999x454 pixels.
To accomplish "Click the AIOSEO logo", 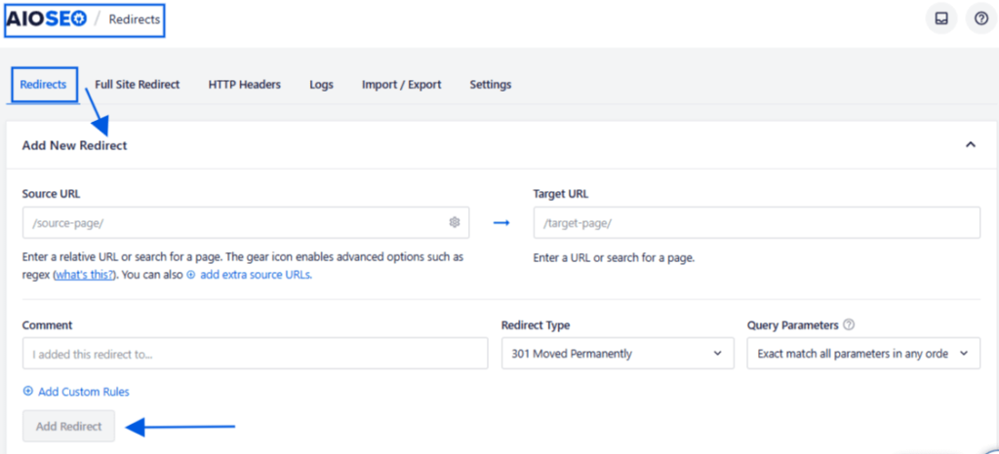I will tap(47, 19).
